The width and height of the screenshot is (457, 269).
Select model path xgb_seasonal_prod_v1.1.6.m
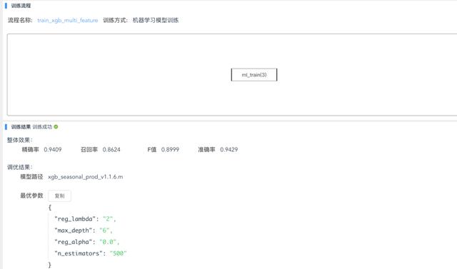(x=86, y=177)
